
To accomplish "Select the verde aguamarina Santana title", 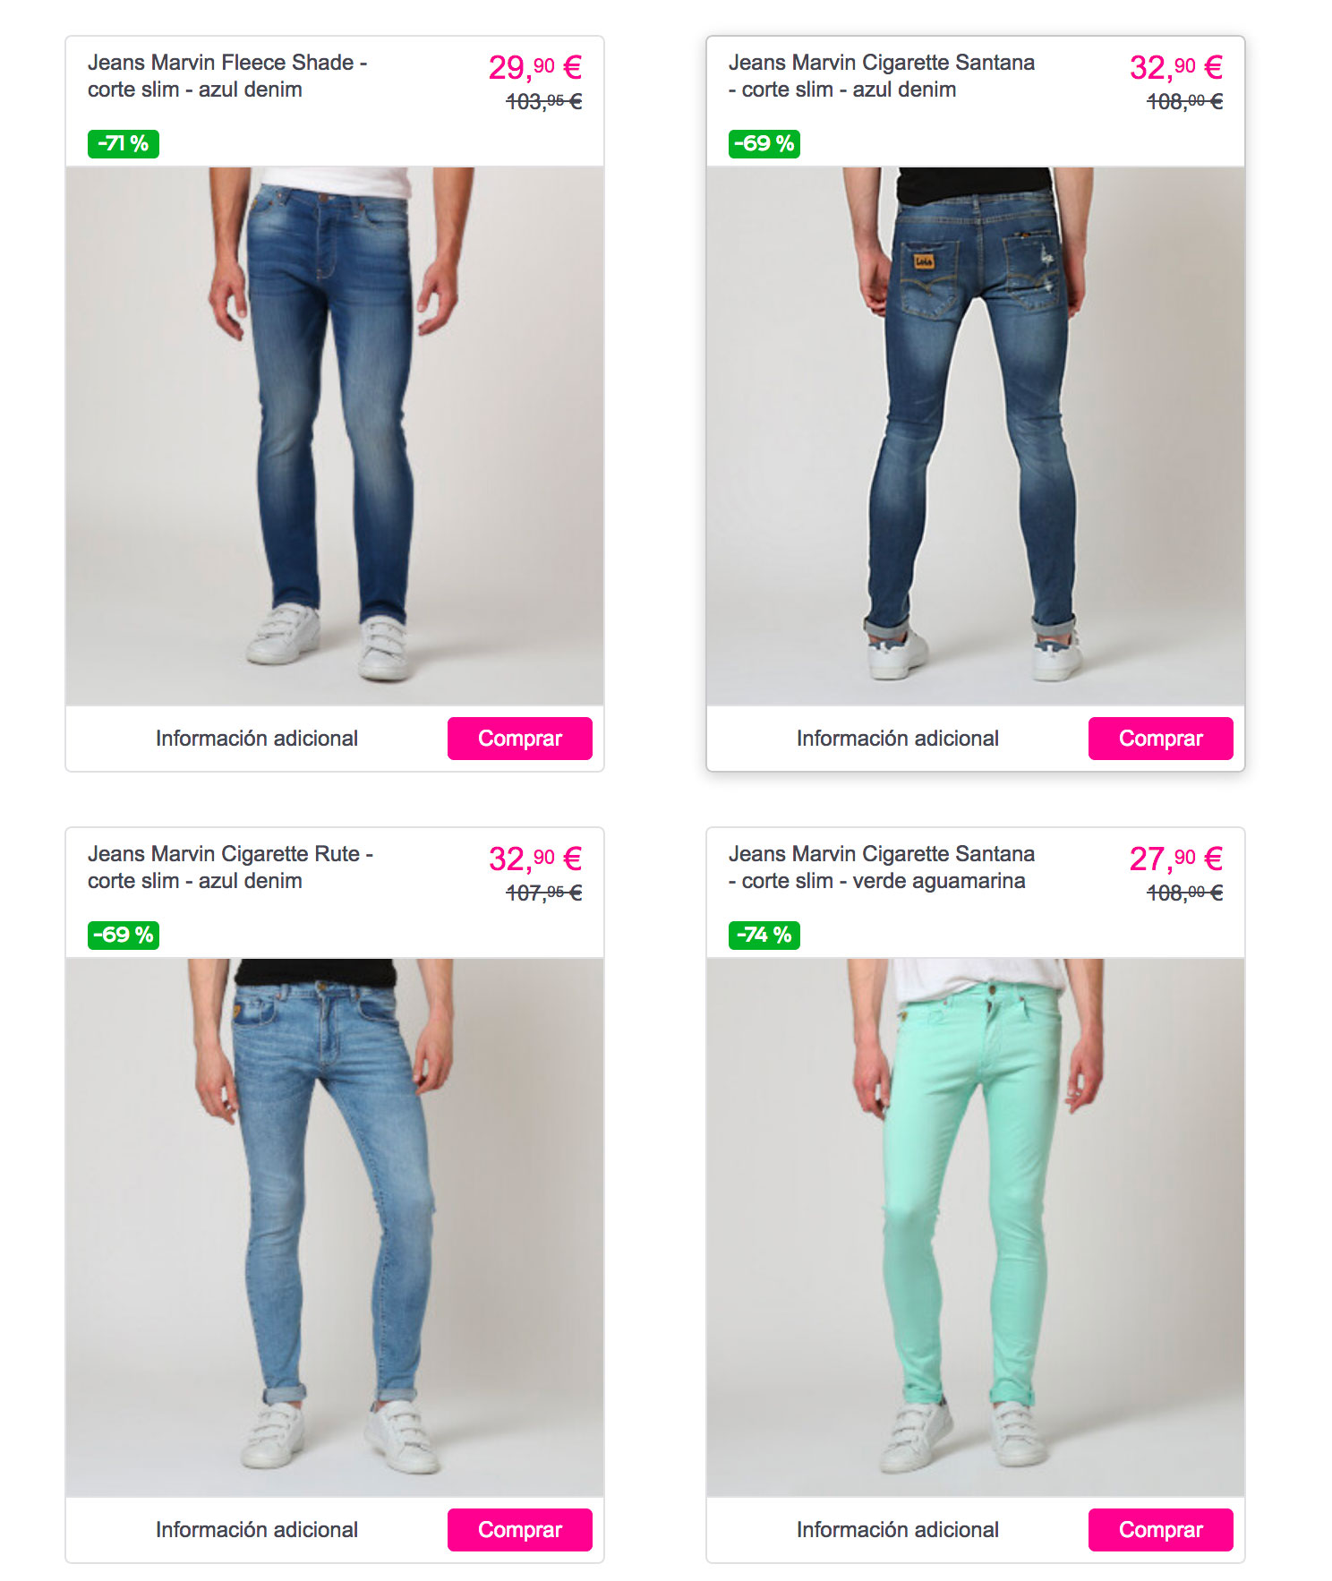I will tap(882, 867).
